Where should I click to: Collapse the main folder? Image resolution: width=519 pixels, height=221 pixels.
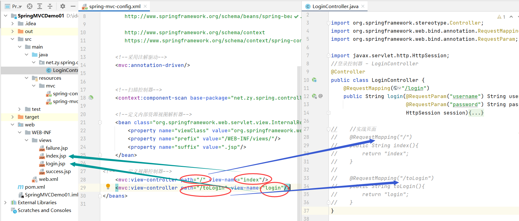coord(20,47)
